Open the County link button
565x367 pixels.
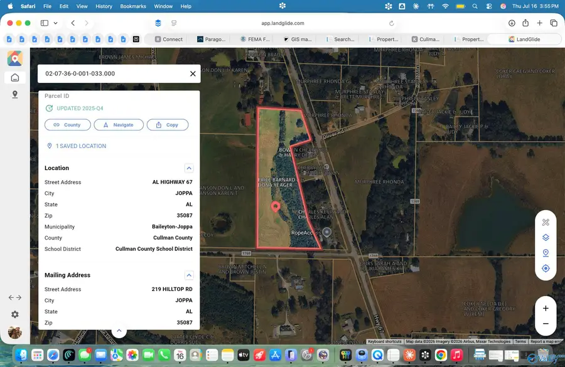pos(68,125)
